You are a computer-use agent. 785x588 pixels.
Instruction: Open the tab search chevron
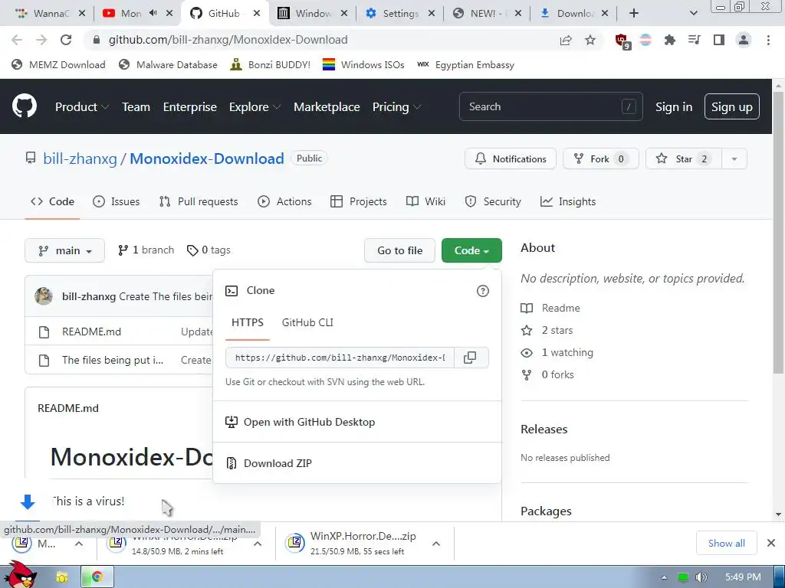click(x=693, y=14)
